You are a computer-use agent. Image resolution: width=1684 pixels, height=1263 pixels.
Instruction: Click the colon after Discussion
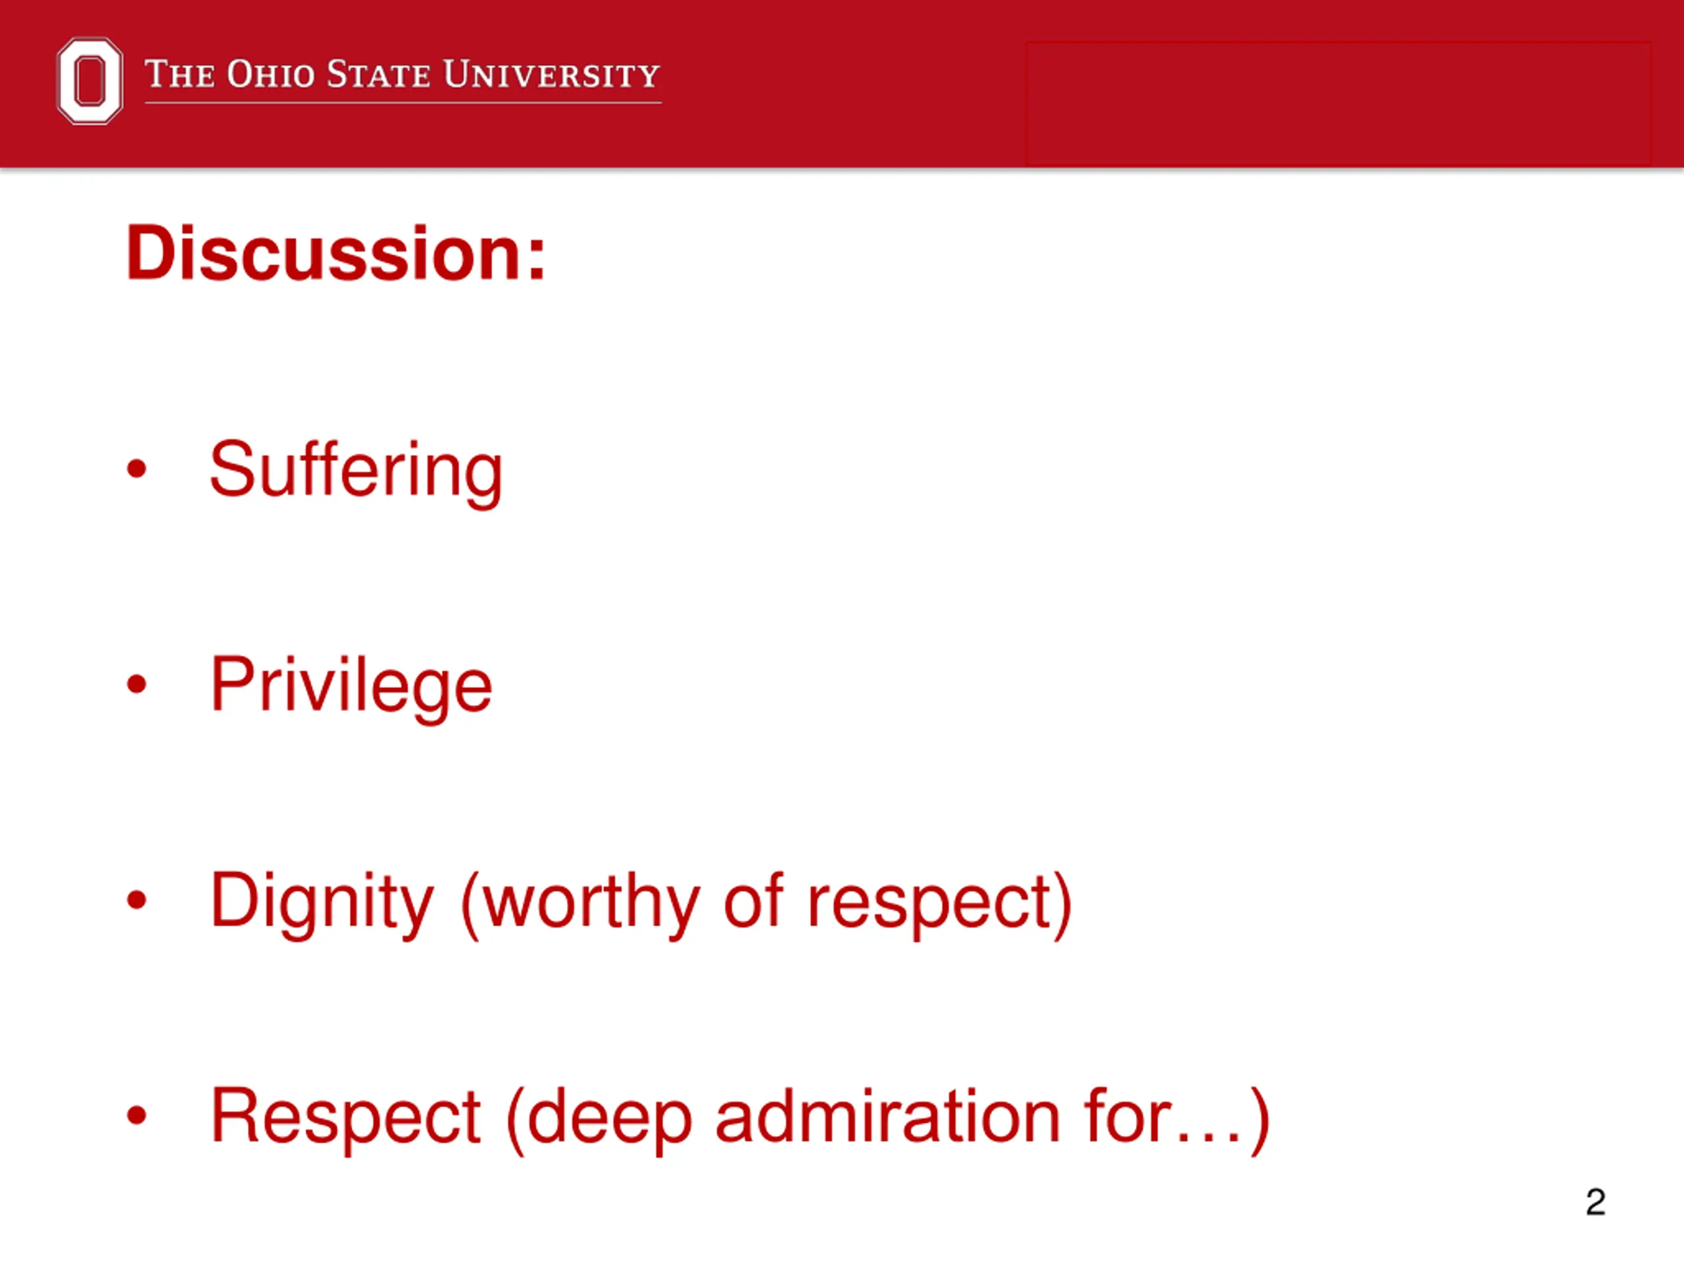pyautogui.click(x=537, y=260)
